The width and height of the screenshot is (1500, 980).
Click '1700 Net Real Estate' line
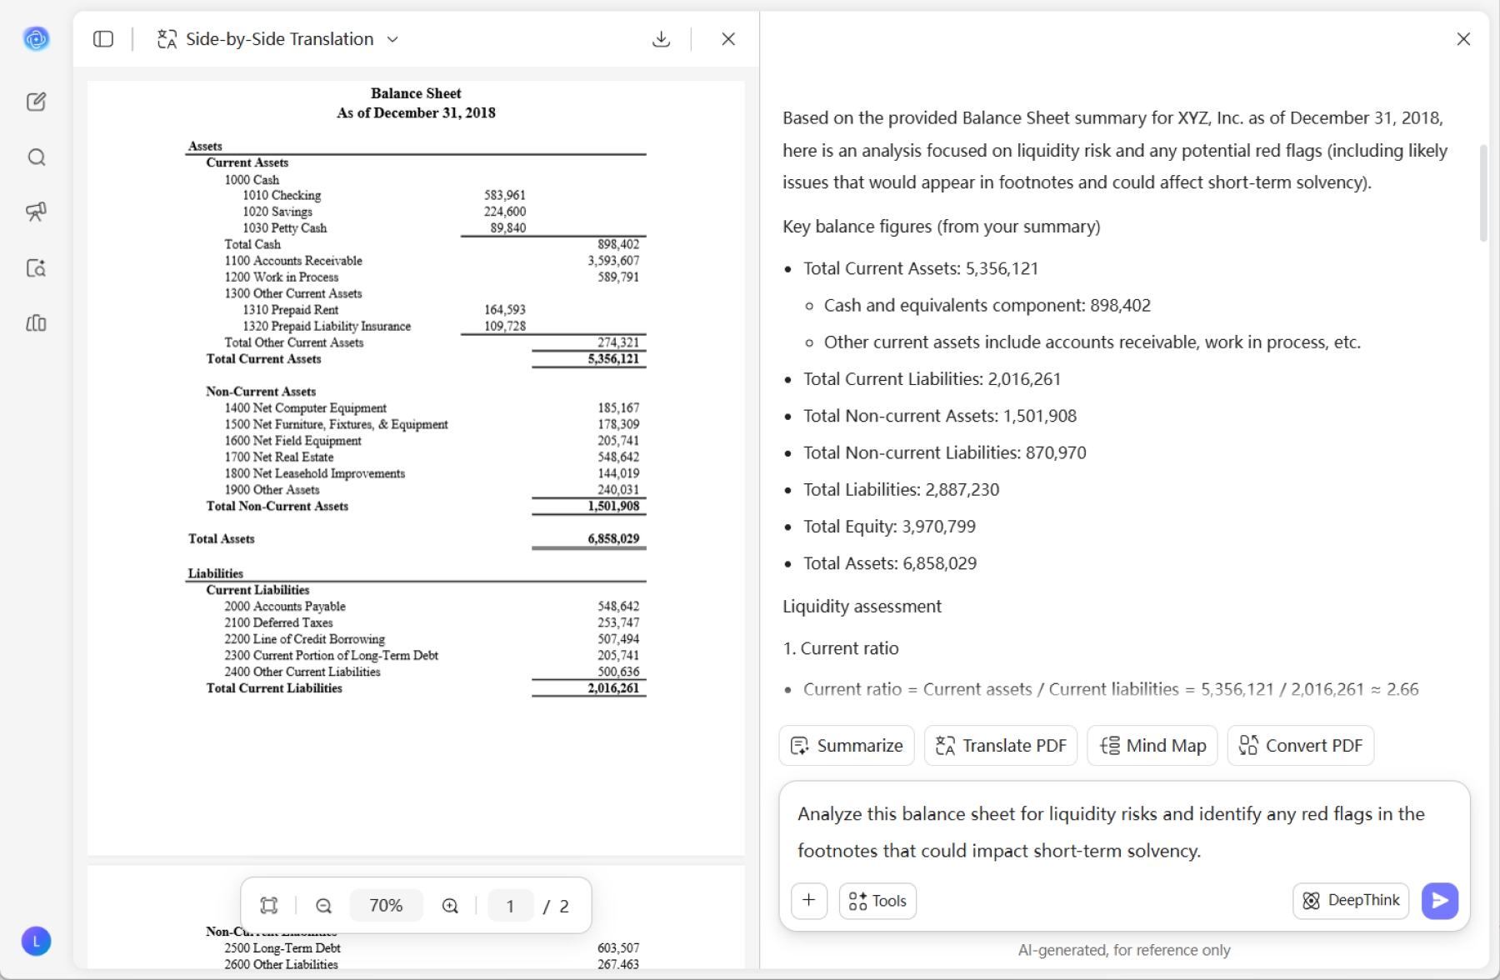click(278, 457)
